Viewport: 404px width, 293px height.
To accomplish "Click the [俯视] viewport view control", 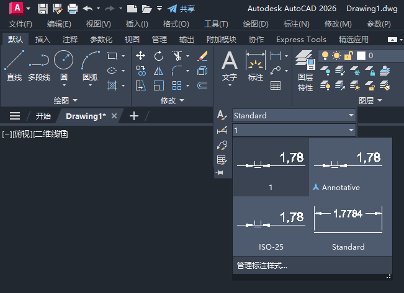I will [x=23, y=134].
